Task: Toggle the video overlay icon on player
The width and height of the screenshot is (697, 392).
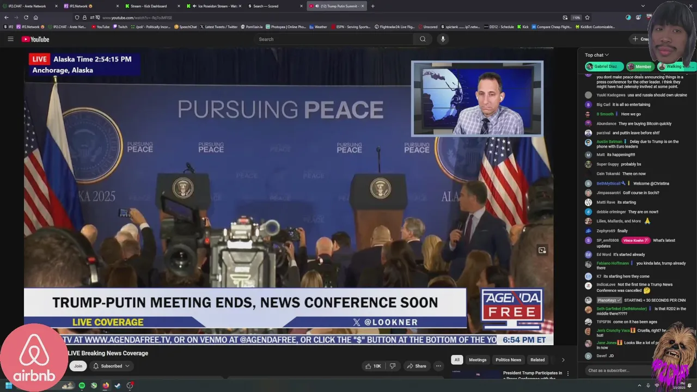Action: pyautogui.click(x=542, y=250)
